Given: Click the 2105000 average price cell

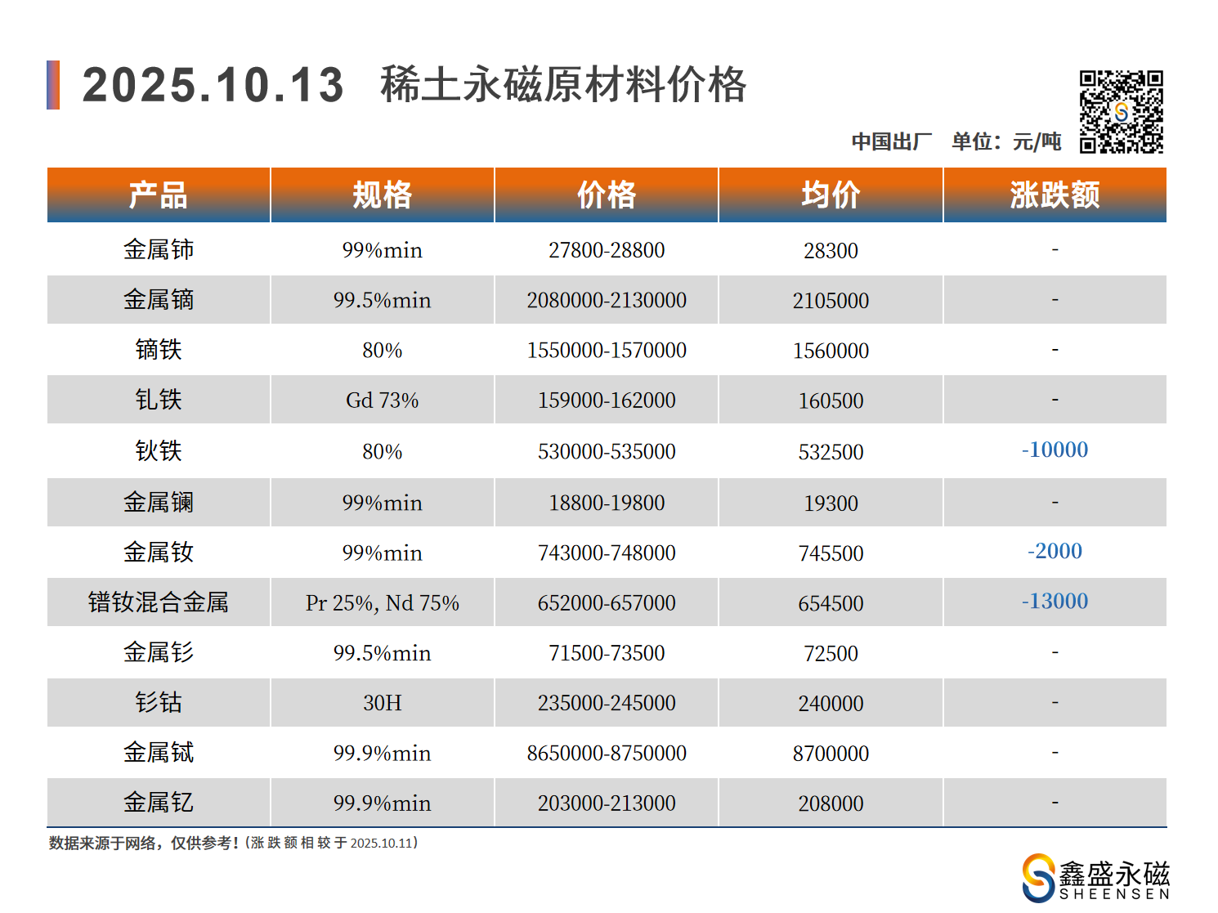Looking at the screenshot, I should pos(831,301).
